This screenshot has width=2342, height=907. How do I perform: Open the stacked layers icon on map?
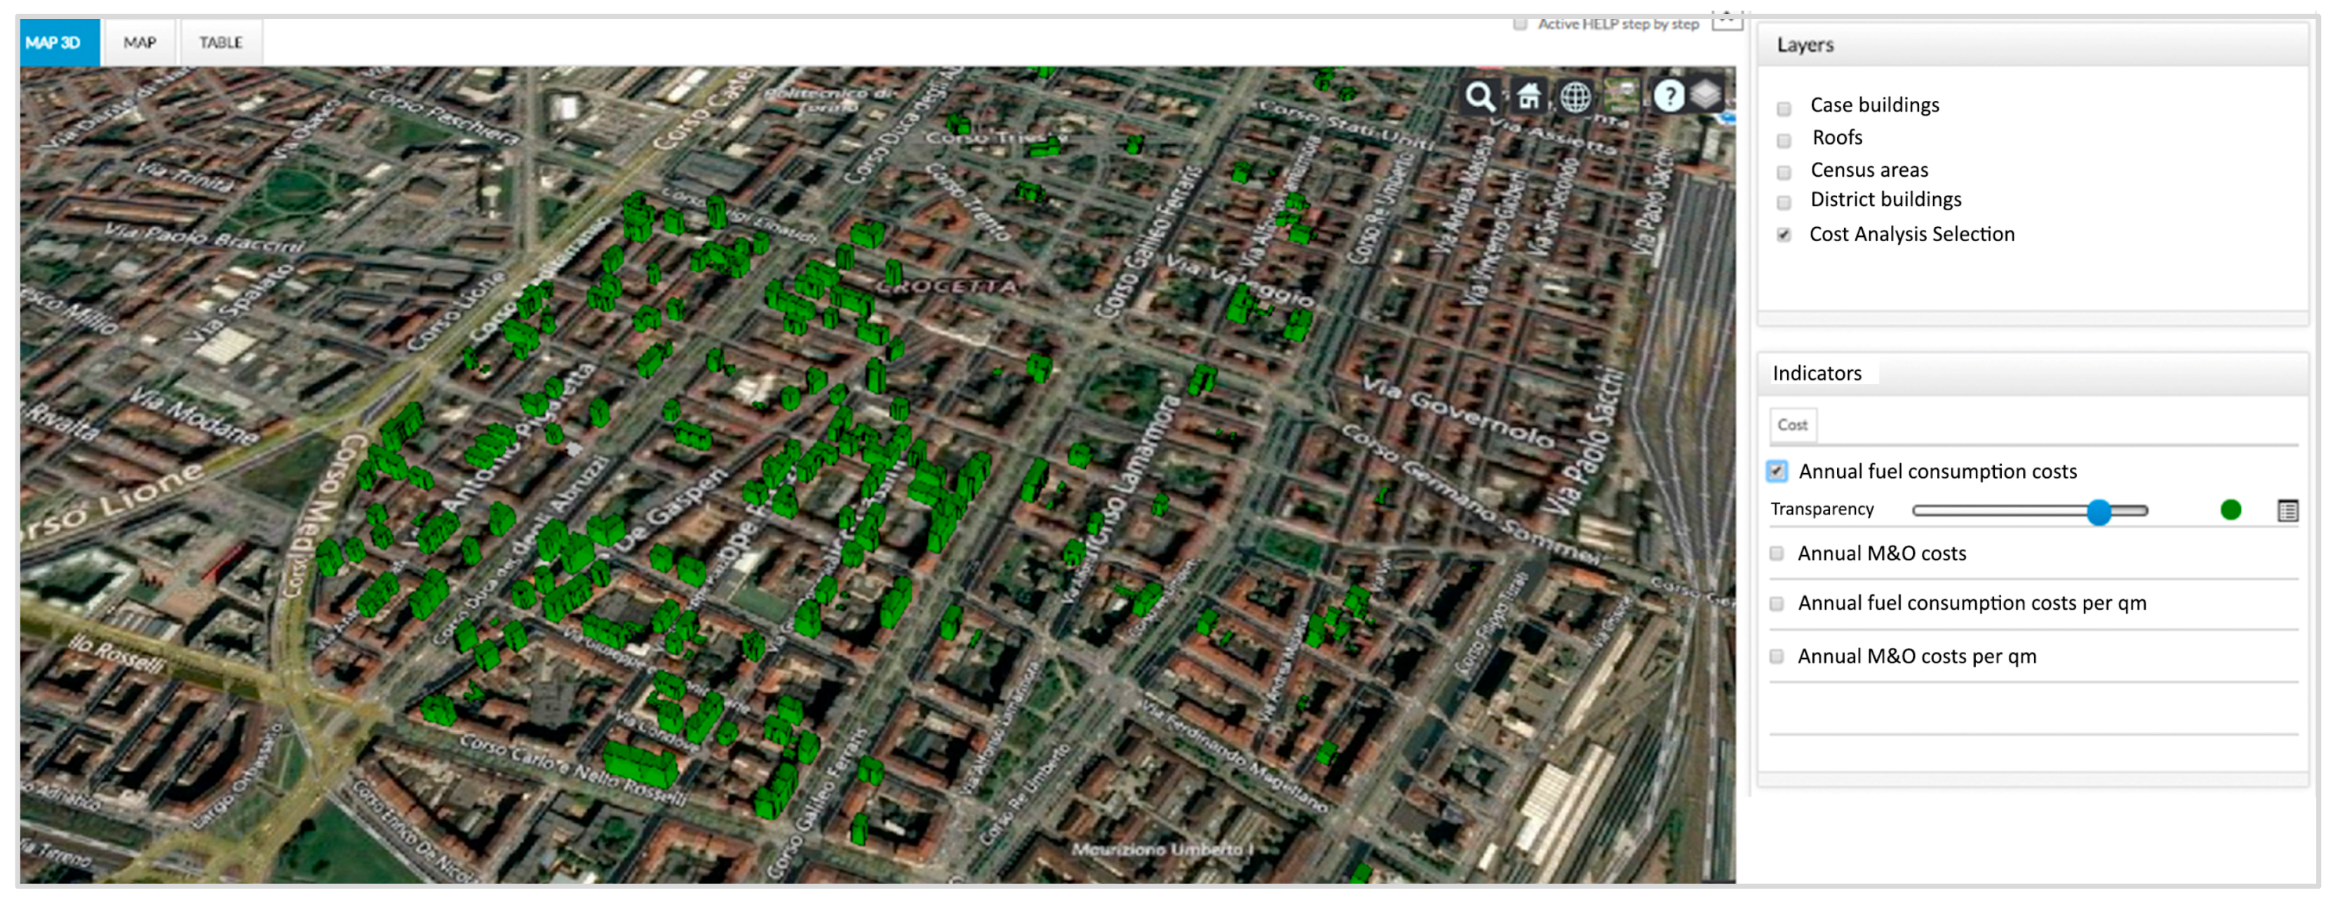(x=1707, y=95)
